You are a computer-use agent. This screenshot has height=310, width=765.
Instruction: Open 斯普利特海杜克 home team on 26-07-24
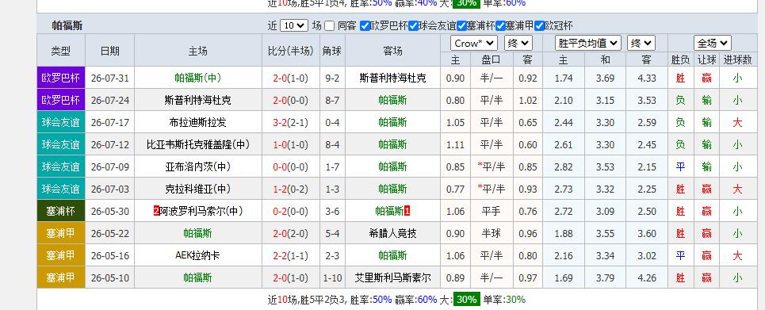(197, 101)
